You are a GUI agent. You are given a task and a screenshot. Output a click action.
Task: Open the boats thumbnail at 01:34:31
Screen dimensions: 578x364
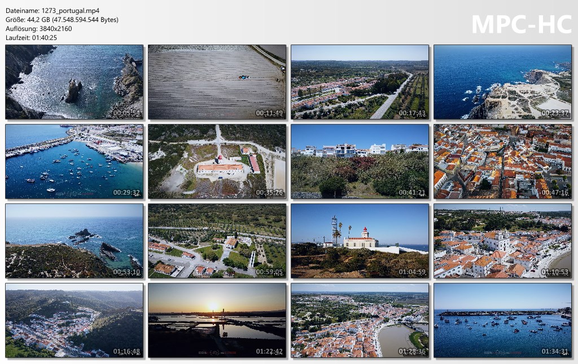(x=502, y=321)
